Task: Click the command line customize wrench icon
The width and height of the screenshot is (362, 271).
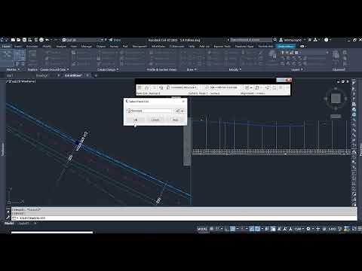Action: coord(8,218)
